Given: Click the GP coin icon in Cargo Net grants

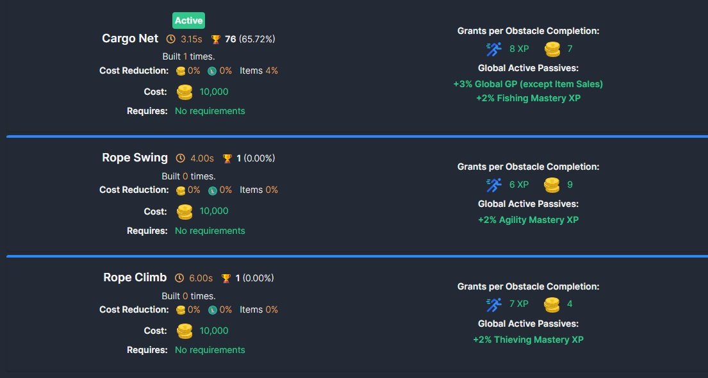Looking at the screenshot, I should click(552, 49).
